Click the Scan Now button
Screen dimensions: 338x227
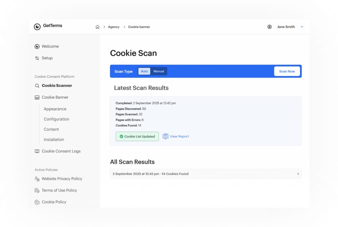pyautogui.click(x=287, y=71)
